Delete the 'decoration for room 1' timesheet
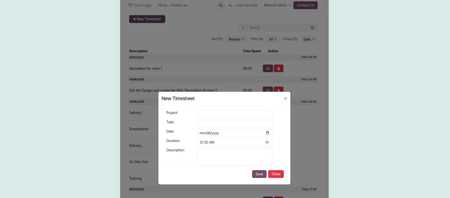 tap(279, 69)
